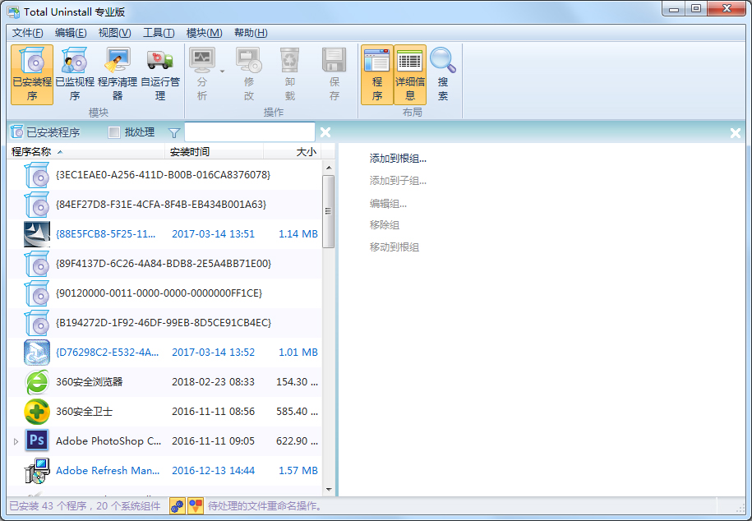Select the {B194272D-1F92-46DF-99EB-8D5CE91CB4EC} entry

[164, 323]
